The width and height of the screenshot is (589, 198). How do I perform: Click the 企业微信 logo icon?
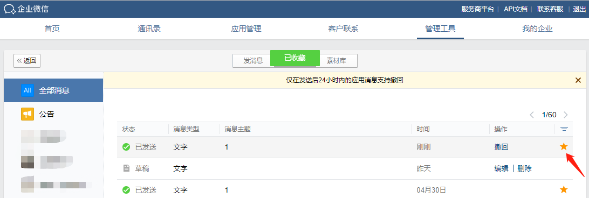(10, 9)
